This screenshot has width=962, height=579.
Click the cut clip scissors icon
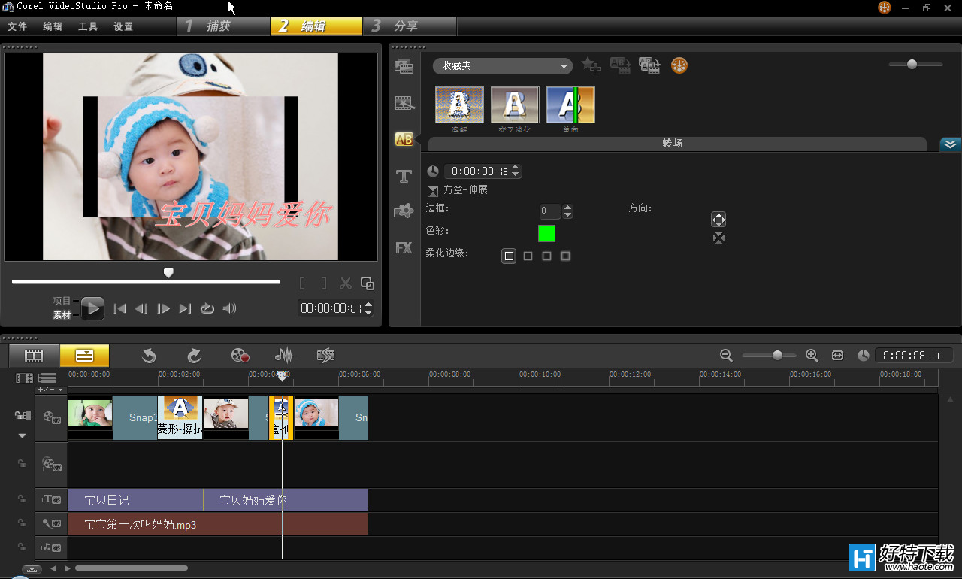(x=346, y=283)
